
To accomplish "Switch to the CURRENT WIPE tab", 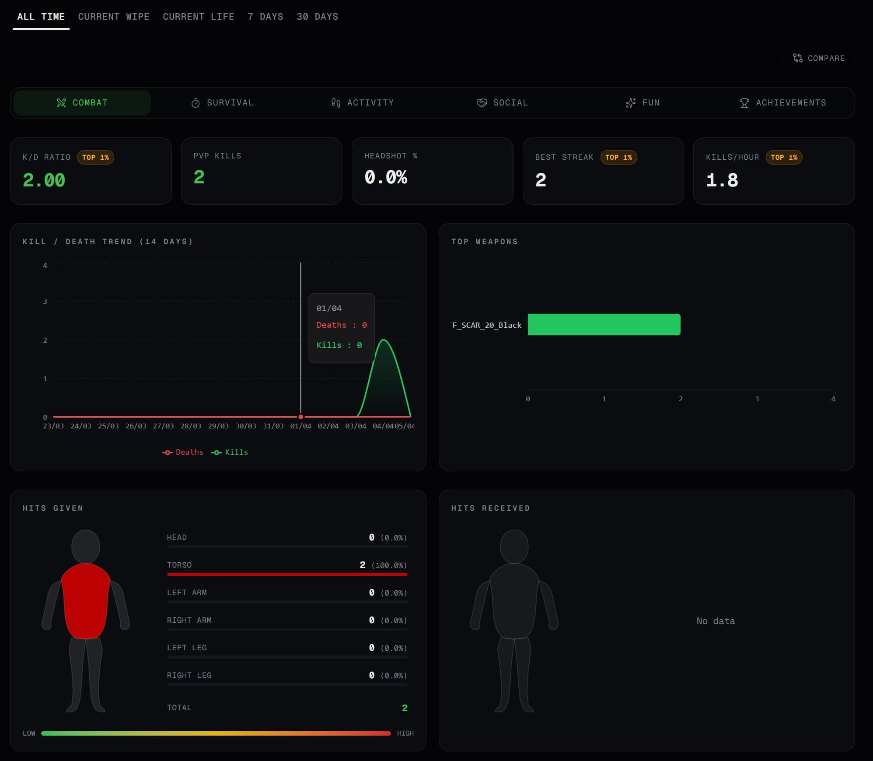I will point(114,17).
